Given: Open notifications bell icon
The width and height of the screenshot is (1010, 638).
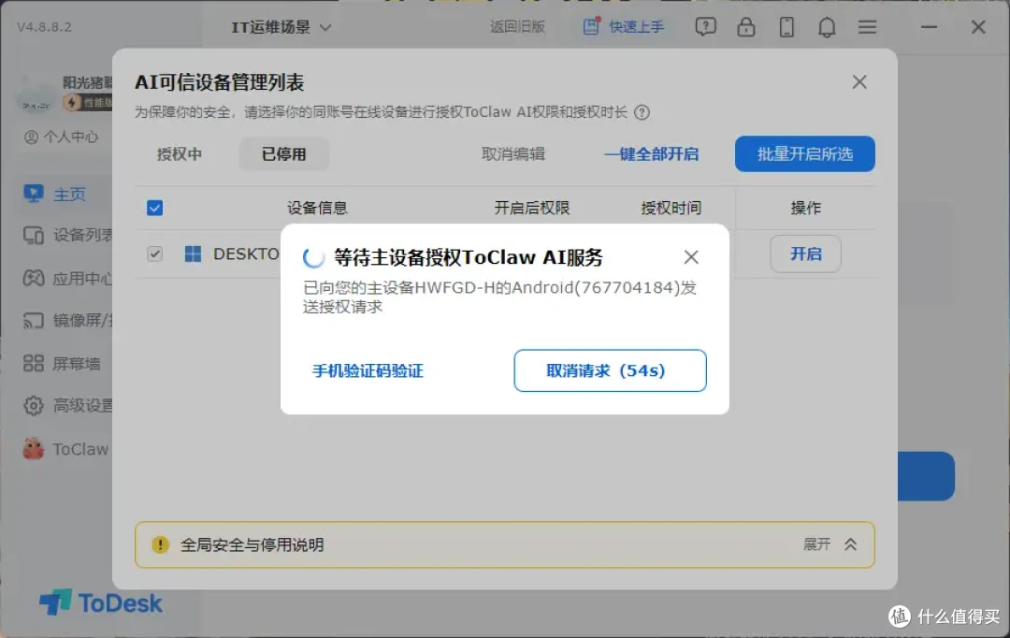Looking at the screenshot, I should pos(827,27).
